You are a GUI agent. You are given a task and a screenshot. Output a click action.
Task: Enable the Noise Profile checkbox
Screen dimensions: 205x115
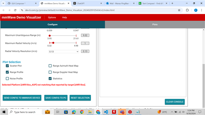pyautogui.click(x=7, y=79)
